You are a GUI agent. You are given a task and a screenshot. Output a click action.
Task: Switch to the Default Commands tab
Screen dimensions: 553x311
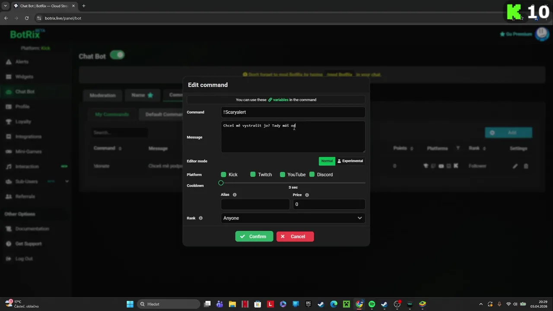164,114
